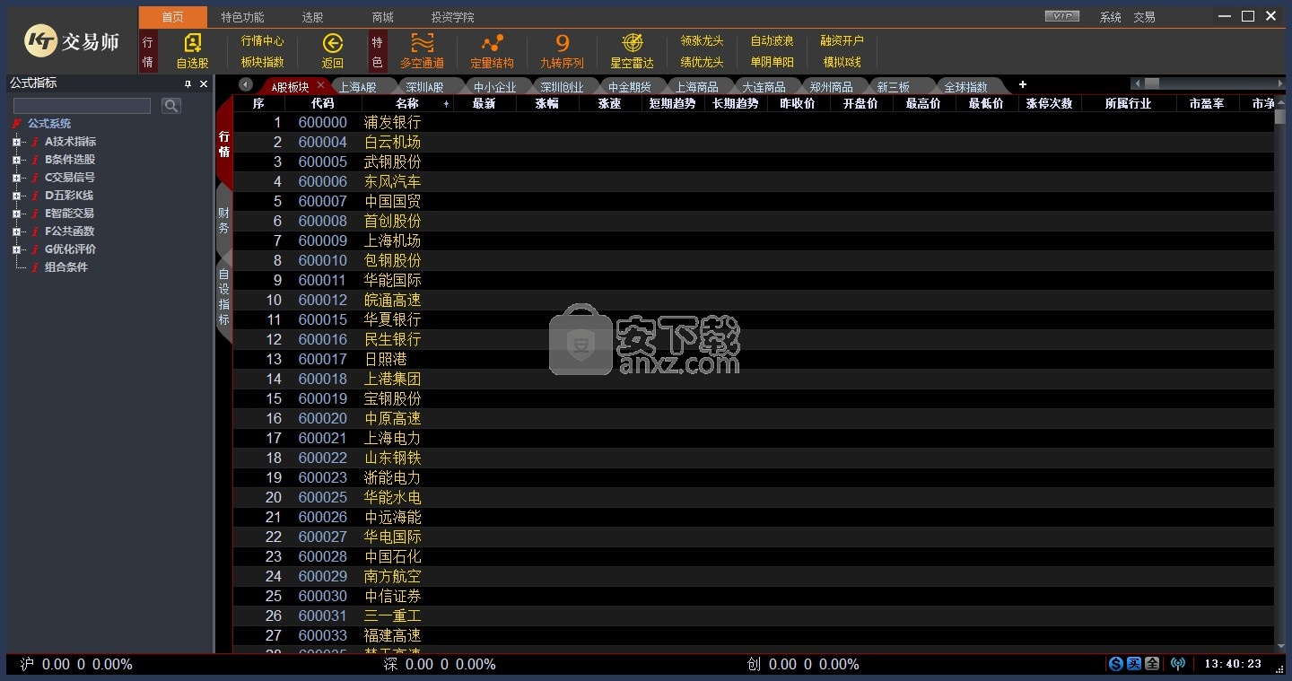
Task: Click the VIP badge button
Action: point(1062,16)
